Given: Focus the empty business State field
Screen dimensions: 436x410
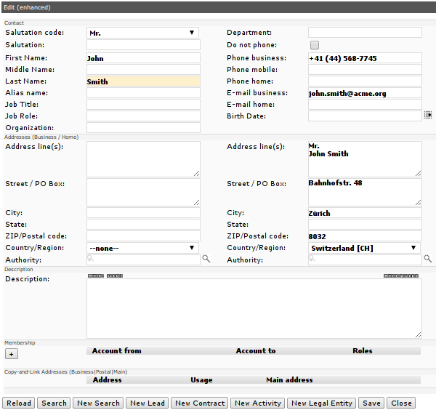Looking at the screenshot, I should (x=143, y=225).
